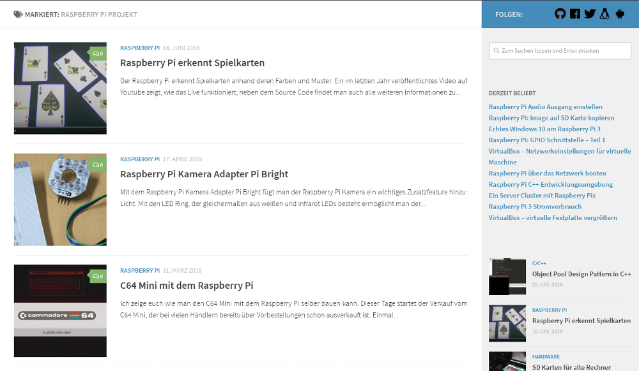Open 'C64 Mini mit dem Raspberry Pi' article

[x=187, y=286]
